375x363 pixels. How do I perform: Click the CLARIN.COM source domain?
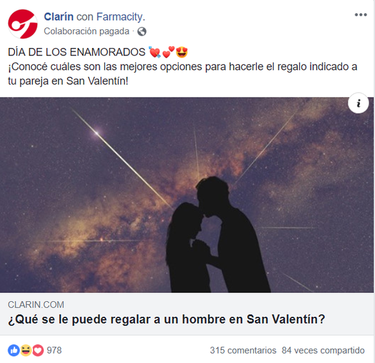[36, 305]
